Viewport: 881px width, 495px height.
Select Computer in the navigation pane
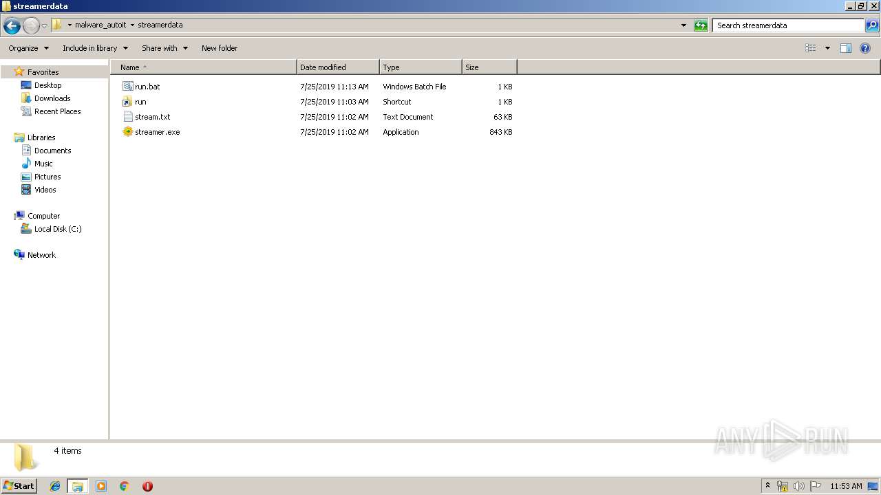point(43,216)
